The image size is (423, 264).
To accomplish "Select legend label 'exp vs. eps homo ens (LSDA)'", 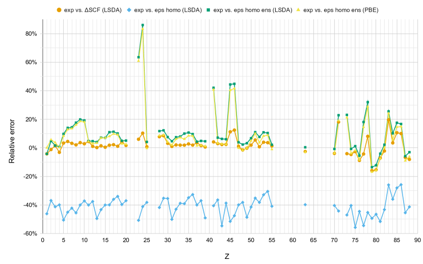I will (x=253, y=10).
